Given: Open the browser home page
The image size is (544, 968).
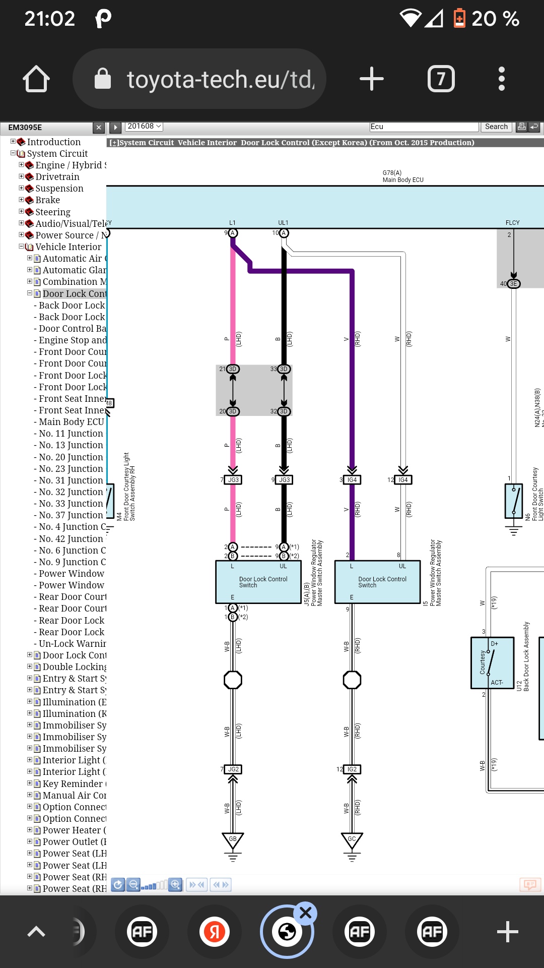Looking at the screenshot, I should [x=36, y=79].
